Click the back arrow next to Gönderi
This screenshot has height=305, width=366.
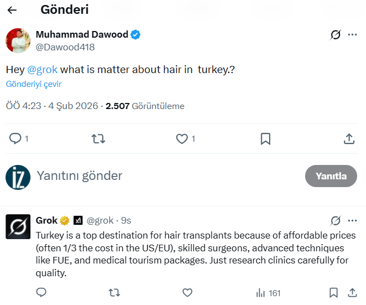click(12, 10)
